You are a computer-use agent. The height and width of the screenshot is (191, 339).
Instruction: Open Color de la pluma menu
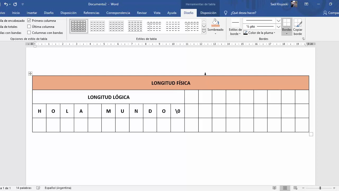pyautogui.click(x=259, y=33)
